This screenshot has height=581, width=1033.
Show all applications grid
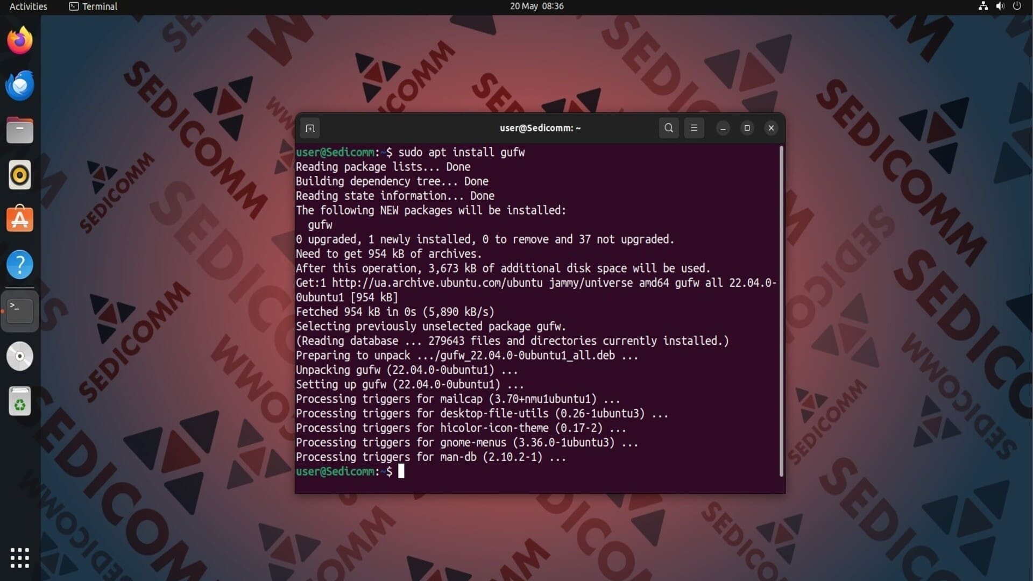[x=20, y=558]
